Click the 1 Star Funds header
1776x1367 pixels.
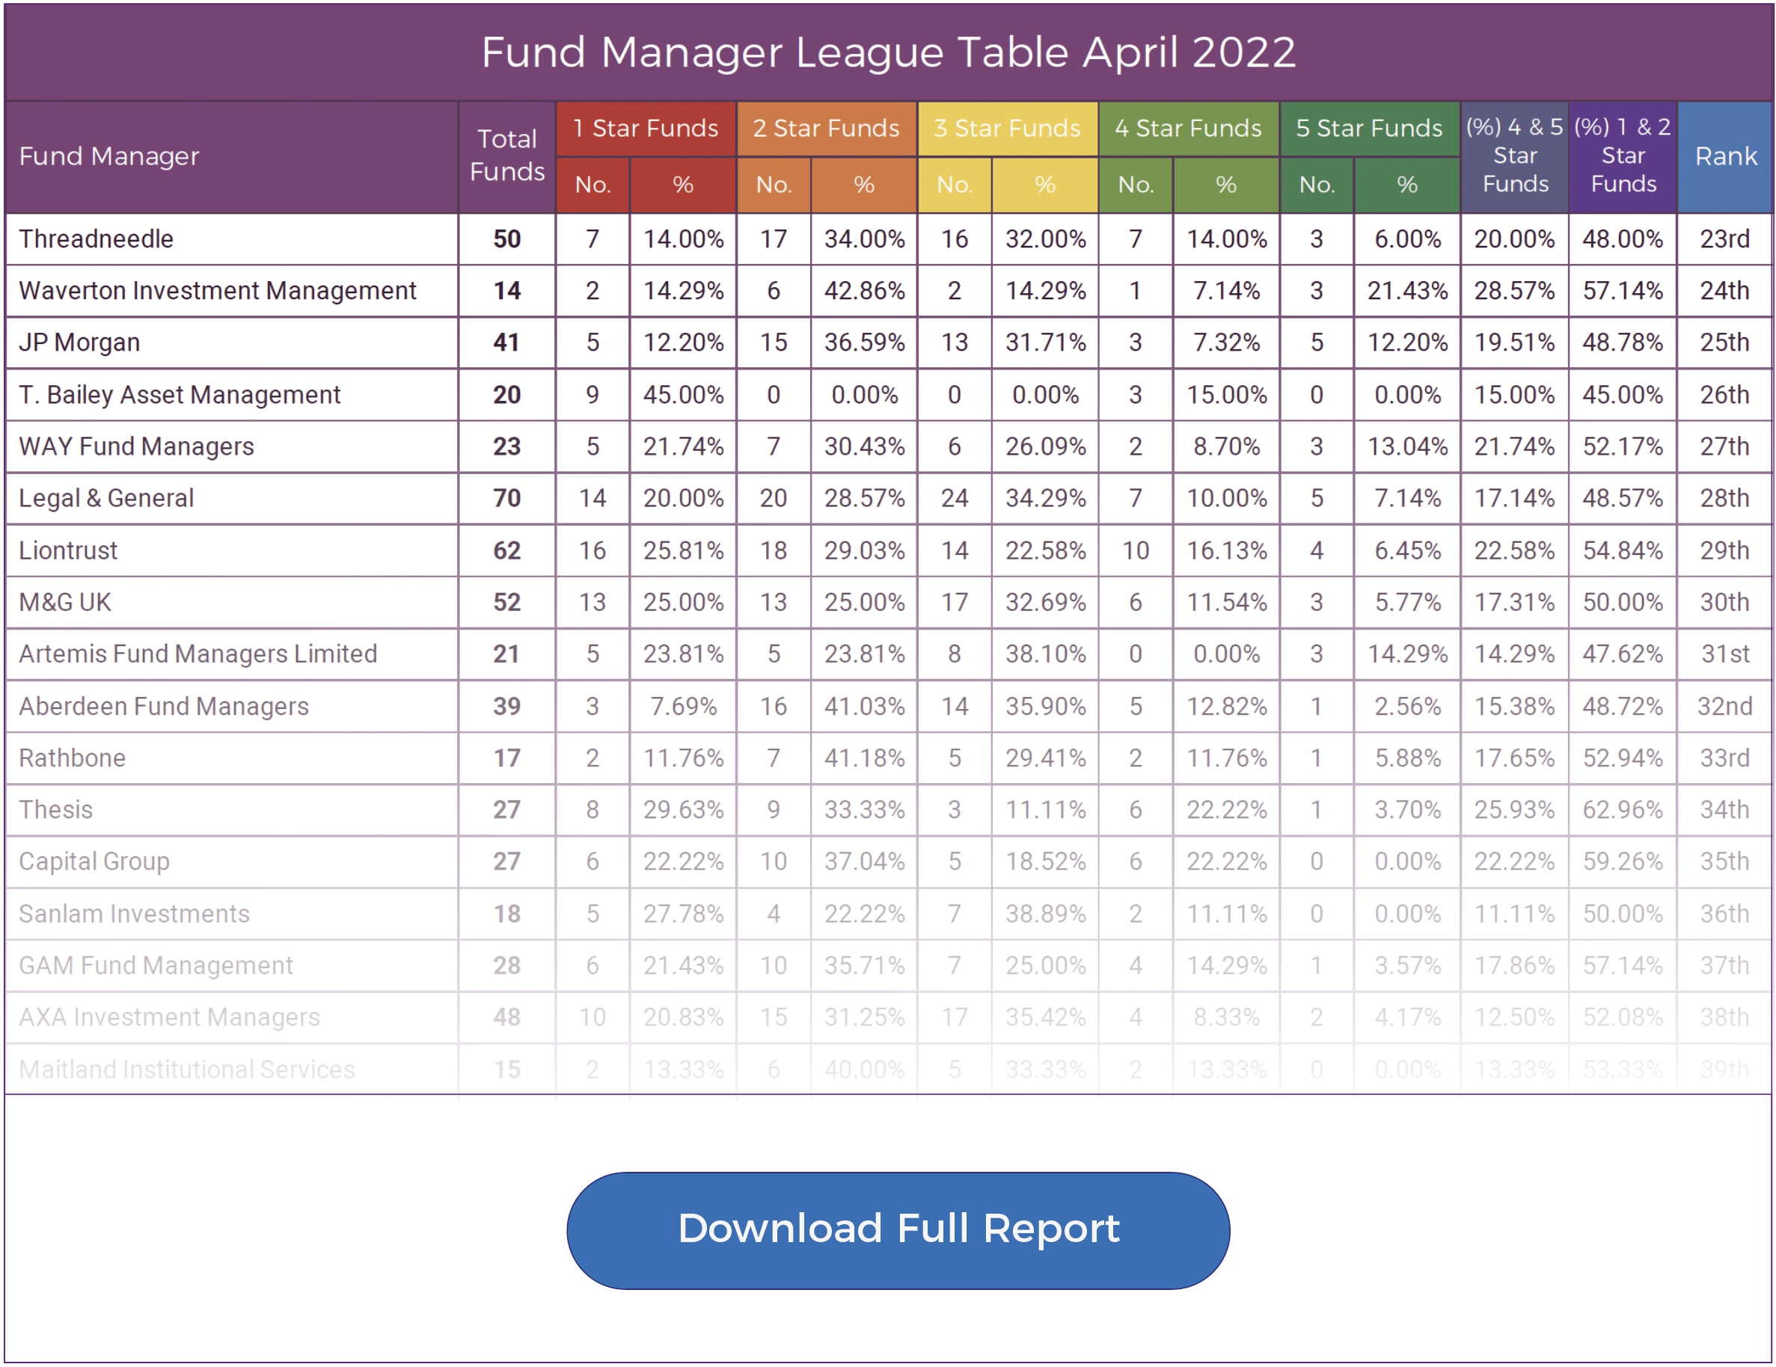coord(646,129)
